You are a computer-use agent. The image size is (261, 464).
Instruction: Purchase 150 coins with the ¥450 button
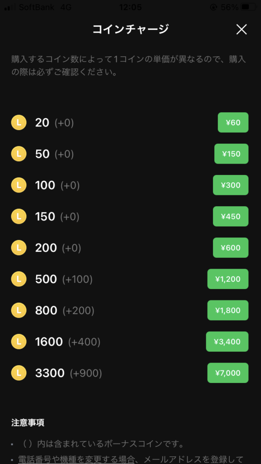pos(231,217)
